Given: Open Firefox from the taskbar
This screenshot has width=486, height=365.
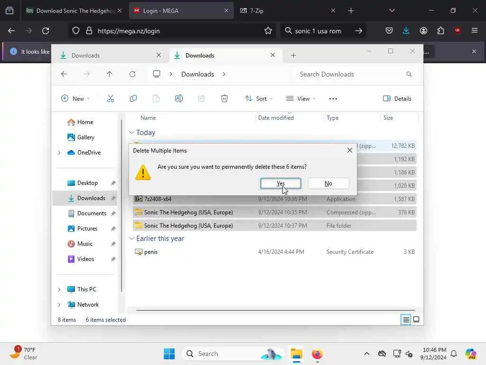Looking at the screenshot, I should pos(317,354).
